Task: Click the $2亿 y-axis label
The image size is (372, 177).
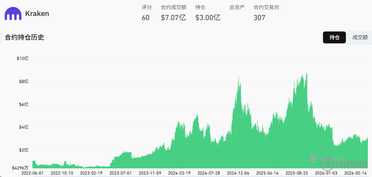Action: tap(24, 150)
